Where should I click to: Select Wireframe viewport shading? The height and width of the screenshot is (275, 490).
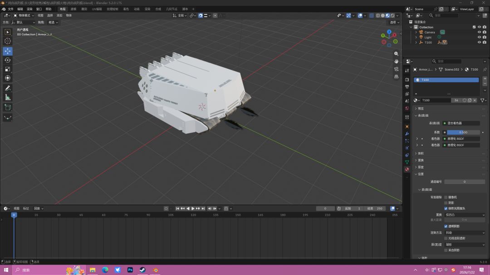click(x=378, y=15)
